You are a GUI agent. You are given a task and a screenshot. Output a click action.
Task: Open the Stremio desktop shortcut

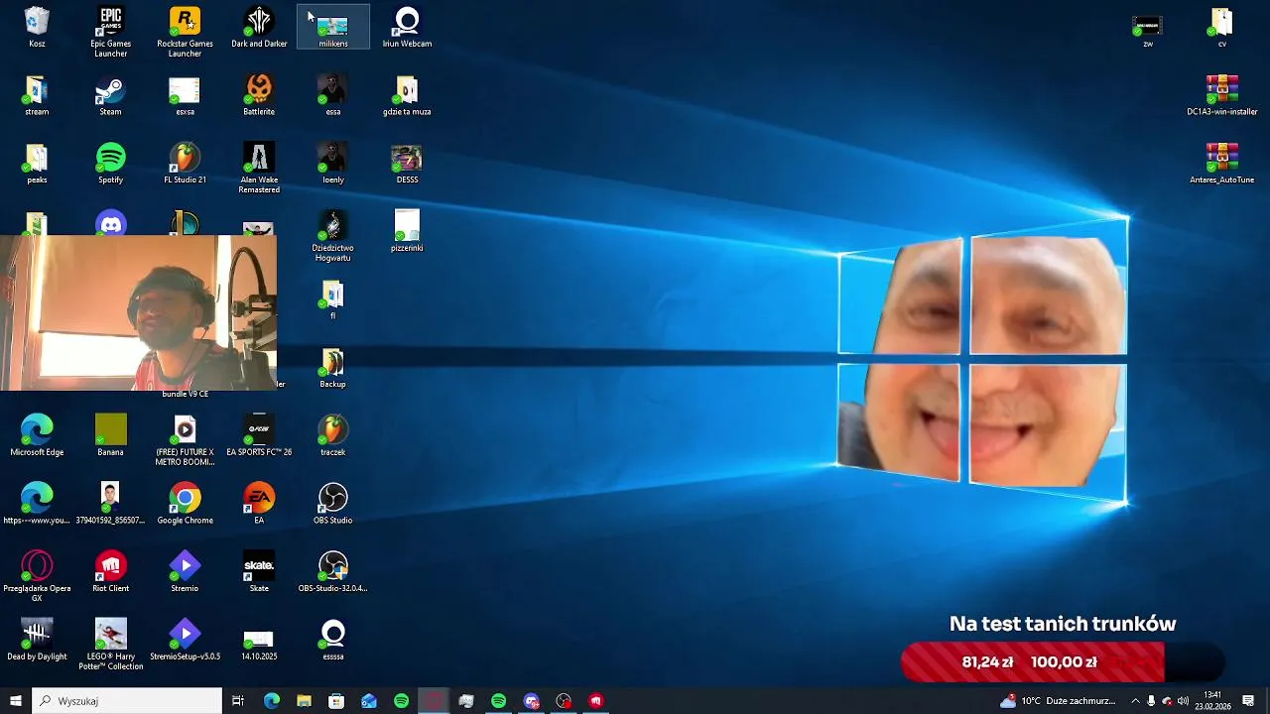[185, 573]
